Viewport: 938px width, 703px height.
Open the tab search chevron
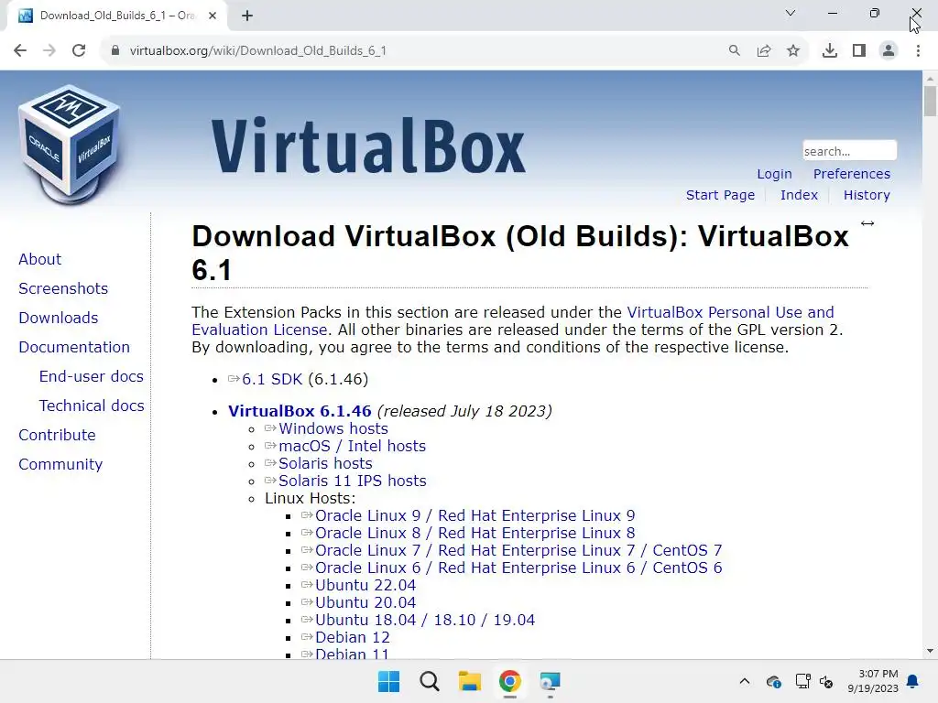[x=791, y=13]
